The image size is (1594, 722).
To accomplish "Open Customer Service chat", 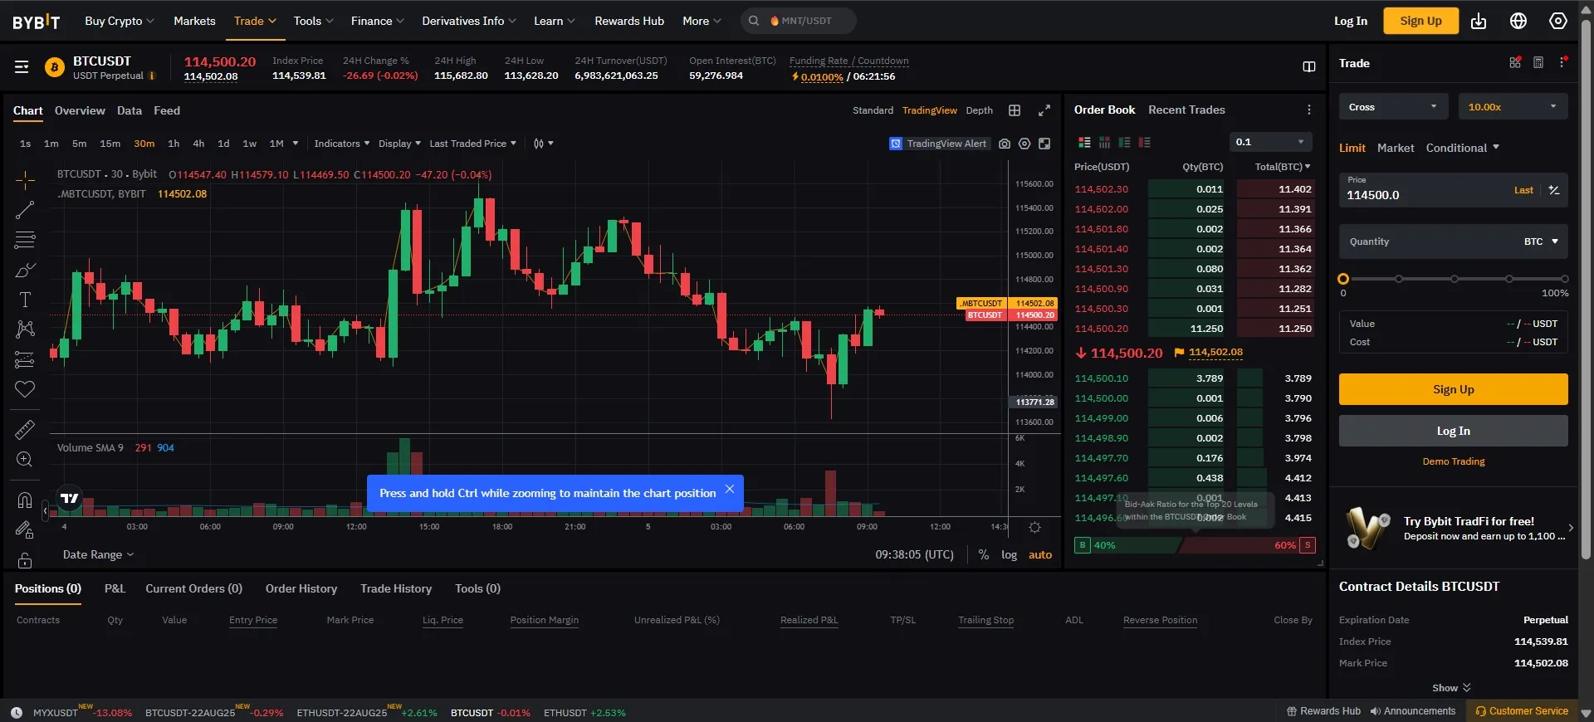I will [x=1522, y=711].
